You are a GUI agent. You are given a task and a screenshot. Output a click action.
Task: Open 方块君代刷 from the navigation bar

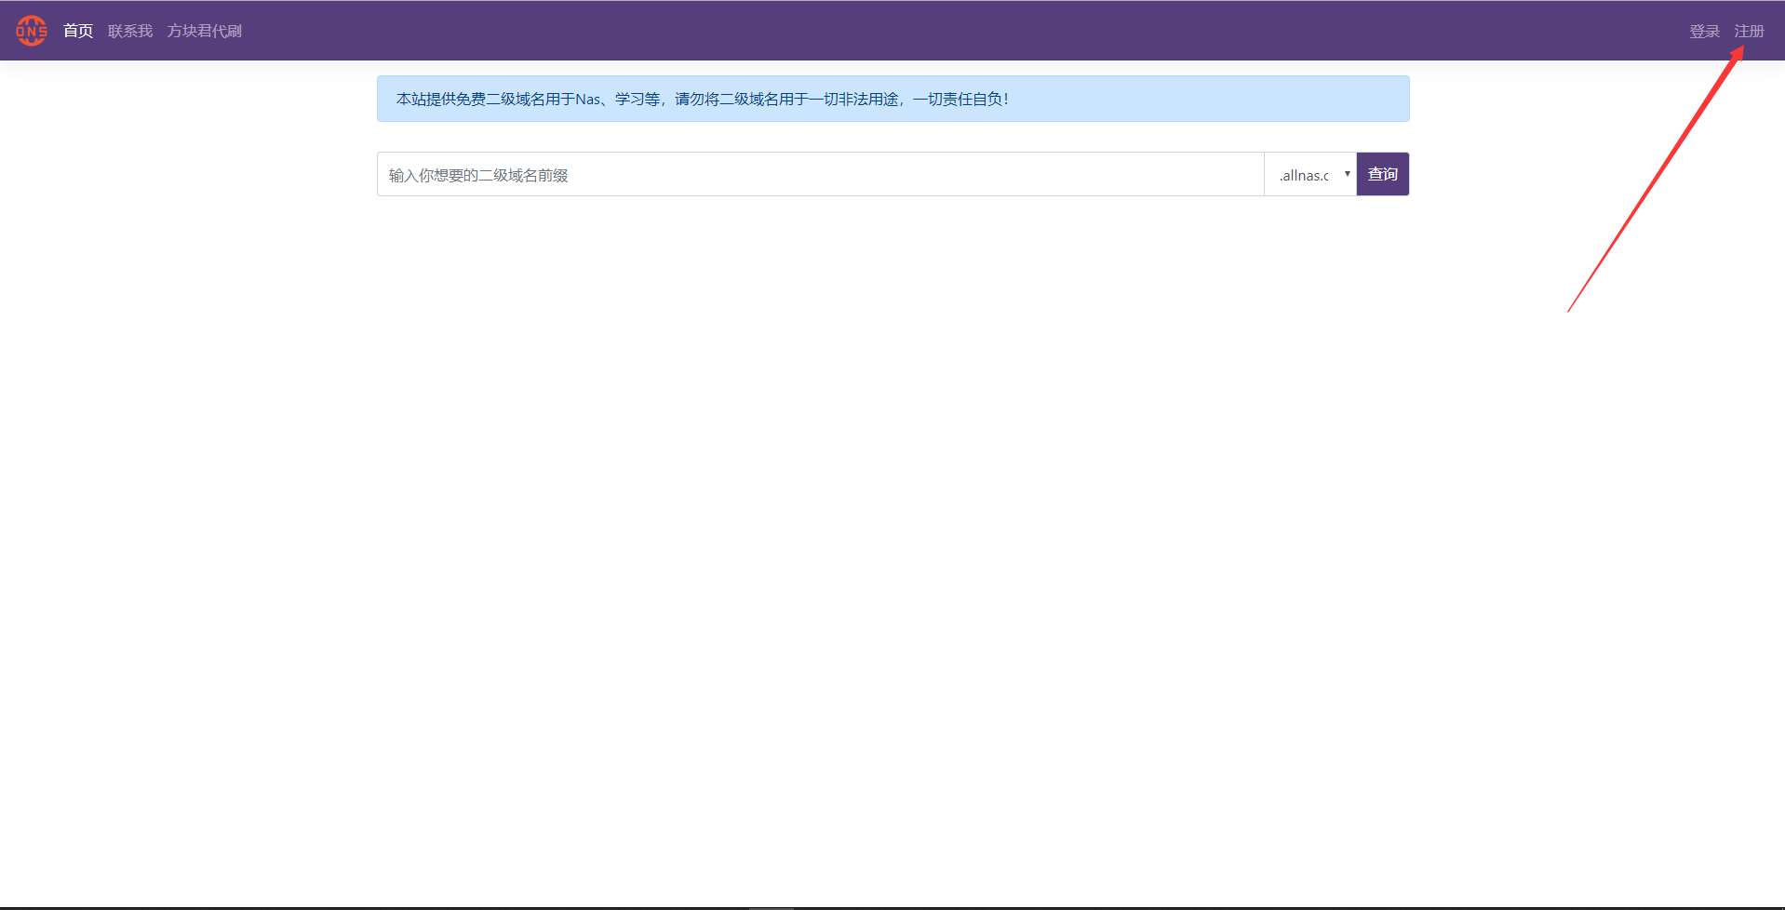click(204, 30)
